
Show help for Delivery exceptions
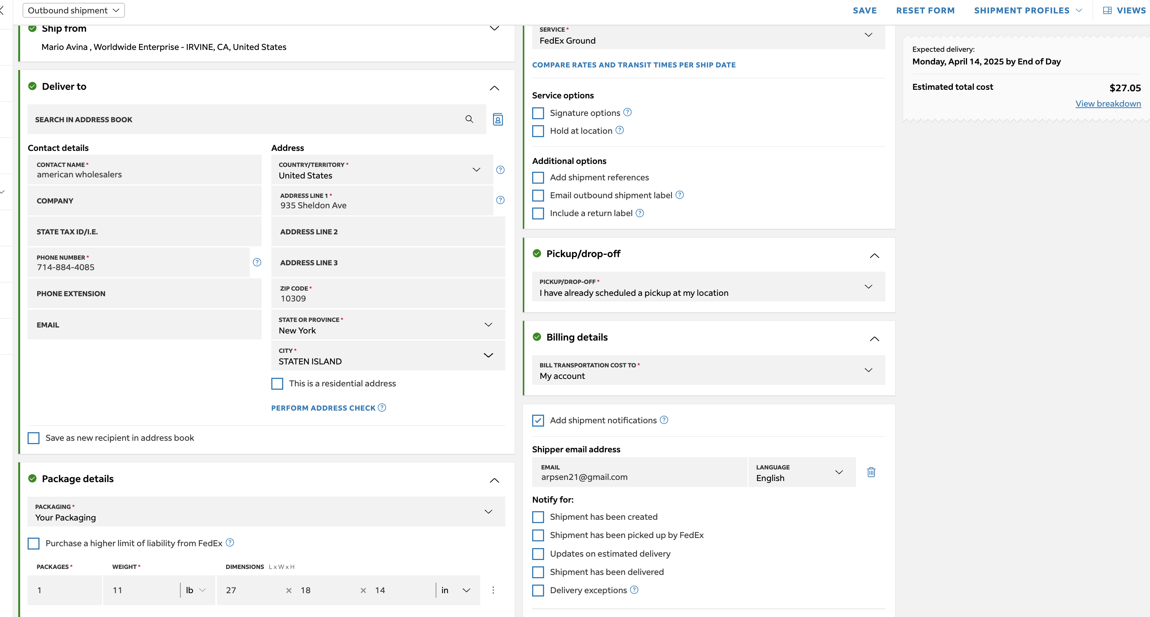pos(634,590)
